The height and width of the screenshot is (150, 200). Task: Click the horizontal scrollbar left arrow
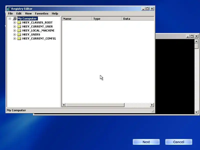pyautogui.click(x=64, y=105)
